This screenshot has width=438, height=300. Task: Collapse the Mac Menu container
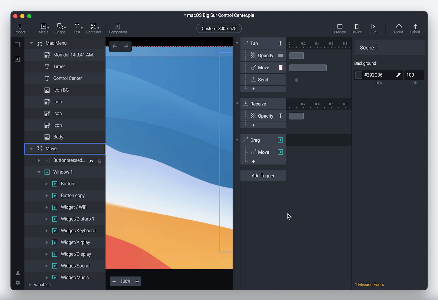coord(31,43)
